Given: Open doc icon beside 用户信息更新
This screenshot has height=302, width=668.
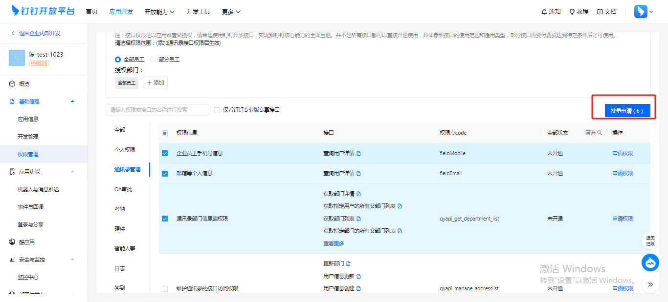Looking at the screenshot, I should point(358,276).
